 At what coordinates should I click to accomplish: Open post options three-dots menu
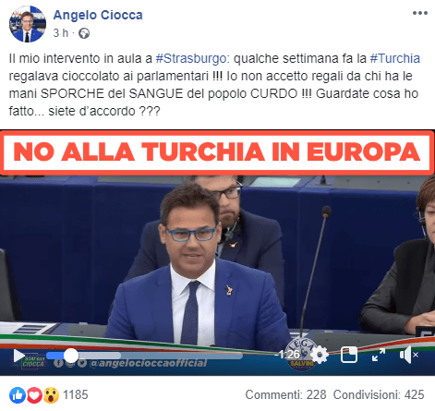point(420,13)
